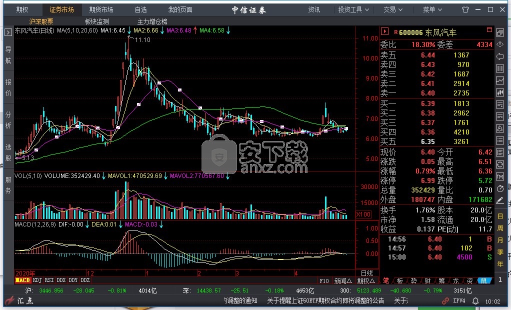Expand the 交易 dropdown menu

(393, 10)
